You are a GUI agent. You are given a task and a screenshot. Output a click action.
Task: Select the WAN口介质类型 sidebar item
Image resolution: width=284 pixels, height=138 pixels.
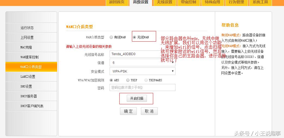[x=31, y=67]
